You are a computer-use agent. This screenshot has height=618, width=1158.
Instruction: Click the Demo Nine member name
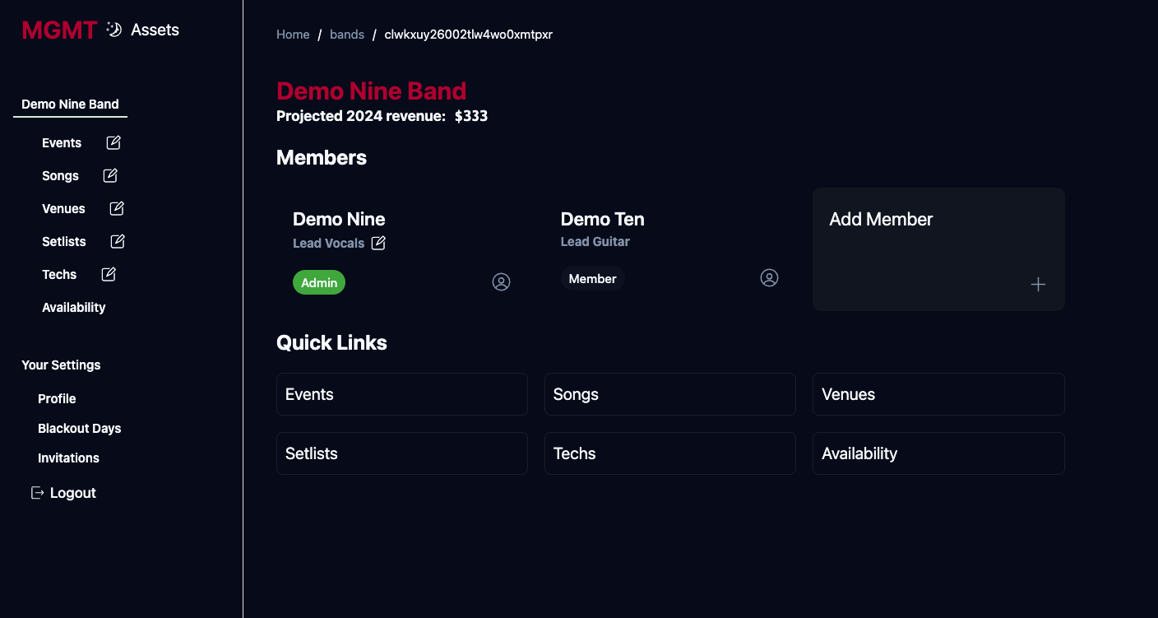pos(339,219)
